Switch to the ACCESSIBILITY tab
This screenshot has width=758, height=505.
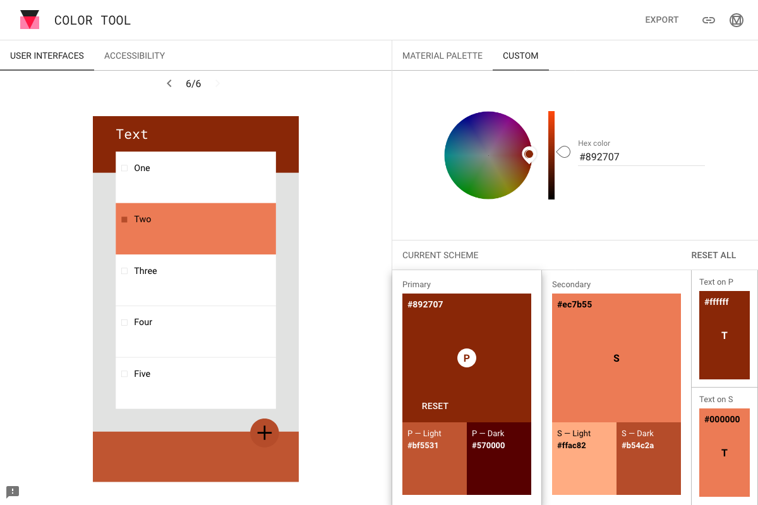pos(134,56)
